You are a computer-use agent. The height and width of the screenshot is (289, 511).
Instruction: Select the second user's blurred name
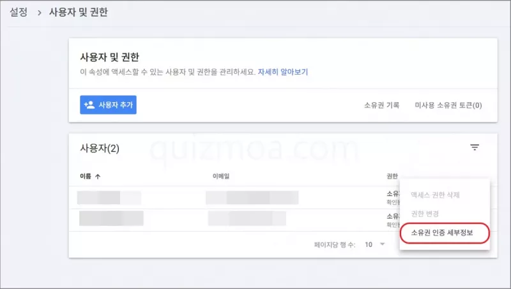point(111,218)
